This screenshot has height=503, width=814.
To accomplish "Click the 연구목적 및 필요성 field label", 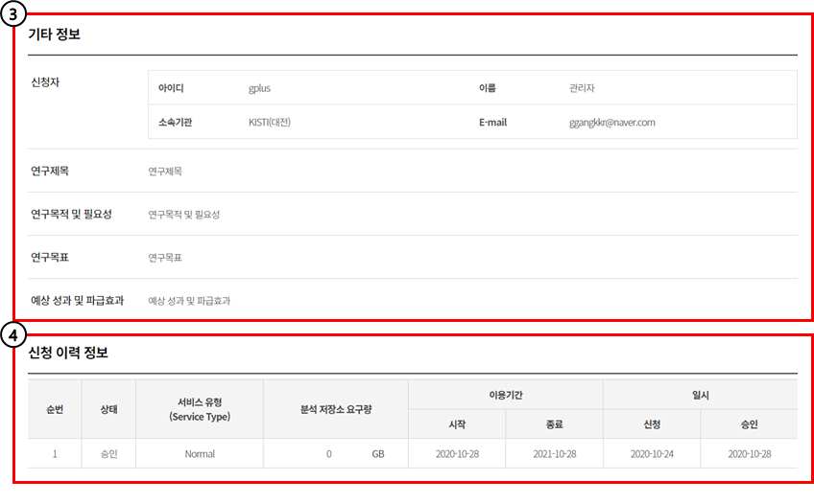I will (x=71, y=214).
